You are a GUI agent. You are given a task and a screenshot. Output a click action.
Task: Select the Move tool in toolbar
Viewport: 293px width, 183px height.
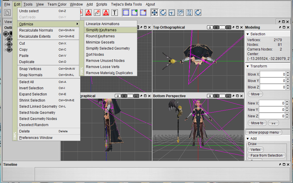tap(154, 13)
